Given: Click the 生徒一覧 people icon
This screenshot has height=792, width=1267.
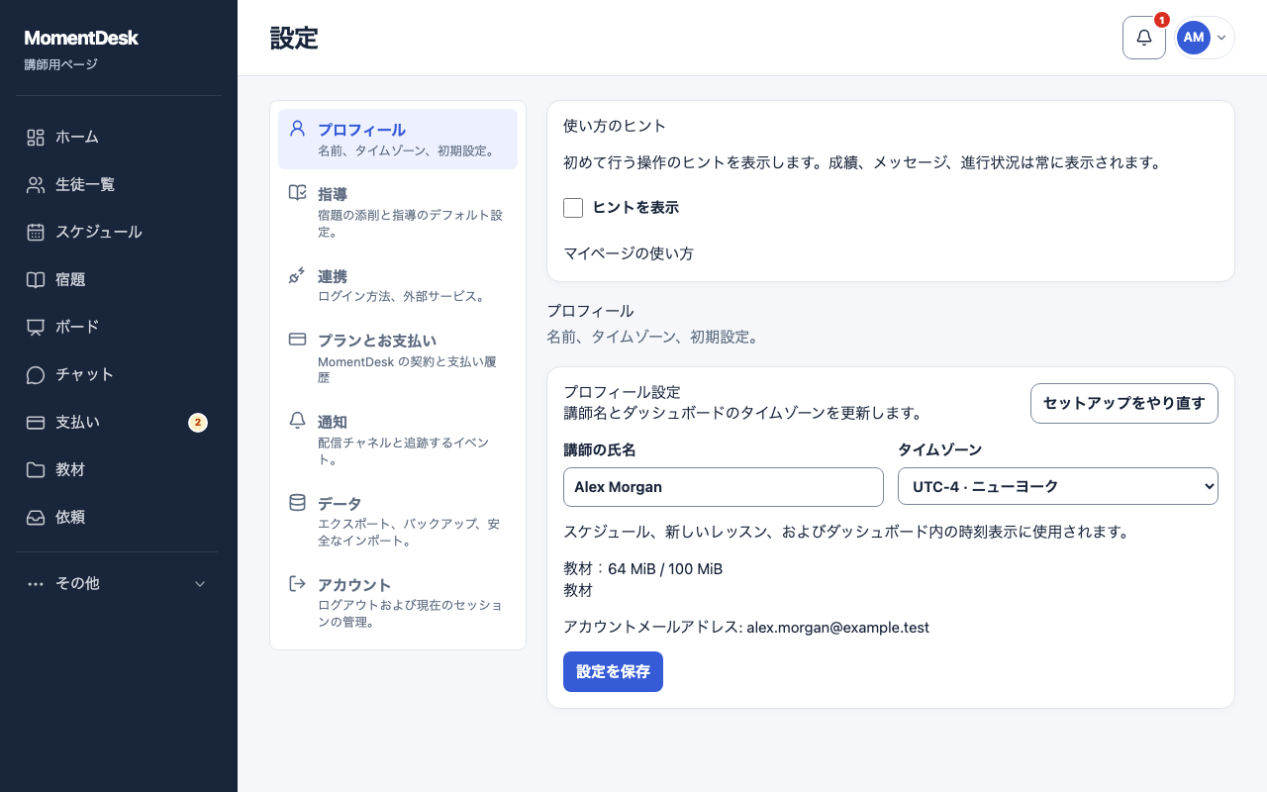Looking at the screenshot, I should (x=36, y=185).
